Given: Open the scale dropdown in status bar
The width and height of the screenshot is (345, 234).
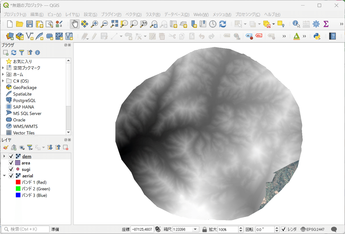Looking at the screenshot, I should click(x=196, y=229).
